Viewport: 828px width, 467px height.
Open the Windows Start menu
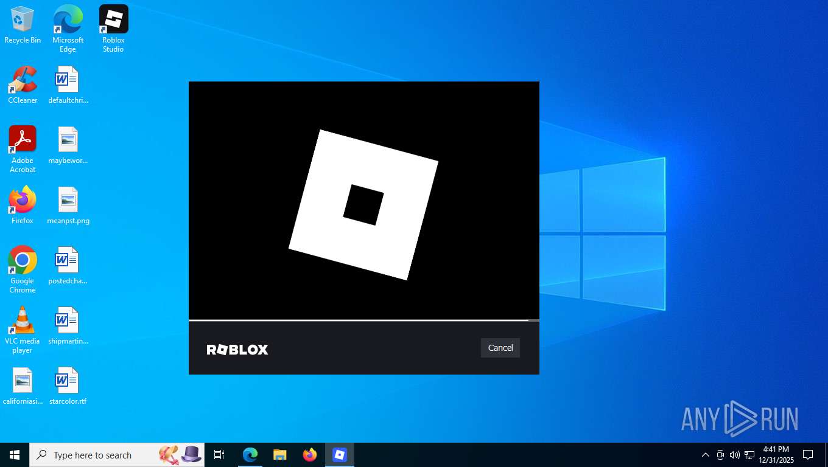[15, 455]
